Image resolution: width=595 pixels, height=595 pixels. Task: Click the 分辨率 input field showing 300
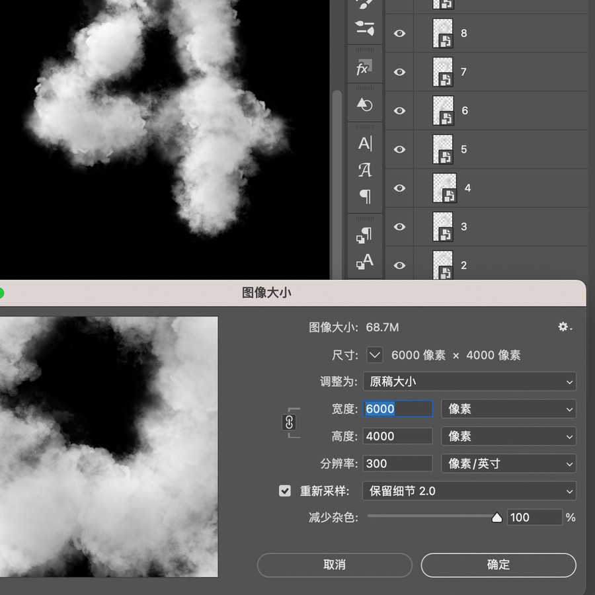398,463
